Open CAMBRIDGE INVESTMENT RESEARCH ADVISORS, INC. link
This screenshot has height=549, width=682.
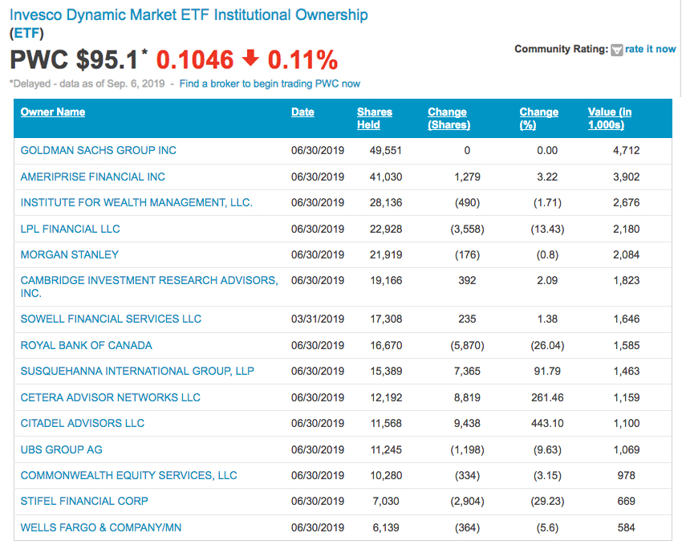coord(149,287)
